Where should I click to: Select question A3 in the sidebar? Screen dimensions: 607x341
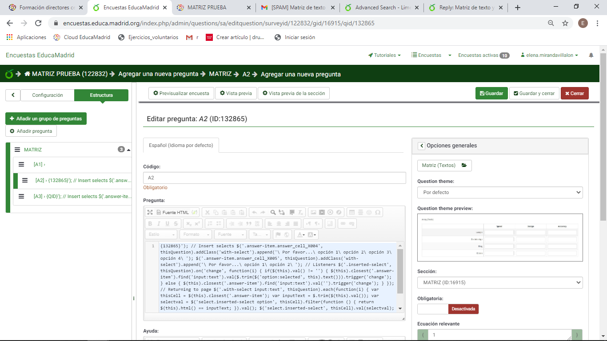coord(72,196)
